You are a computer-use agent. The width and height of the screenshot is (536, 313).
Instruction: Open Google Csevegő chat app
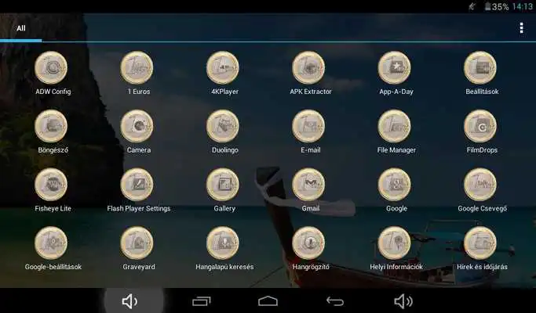(x=480, y=185)
